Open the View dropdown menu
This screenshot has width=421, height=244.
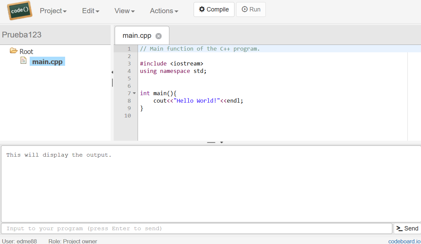(124, 10)
